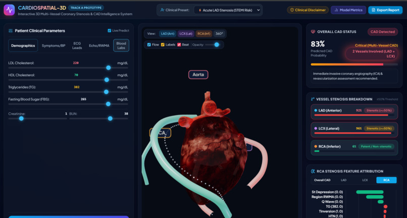The image size is (407, 218).
Task: Select the RCA attribution tab
Action: click(386, 180)
